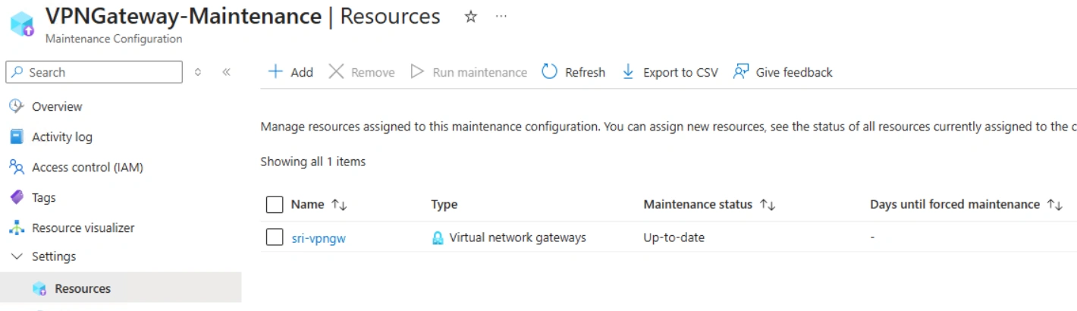The image size is (1077, 311).
Task: Favorite this page with the star icon
Action: 471,17
